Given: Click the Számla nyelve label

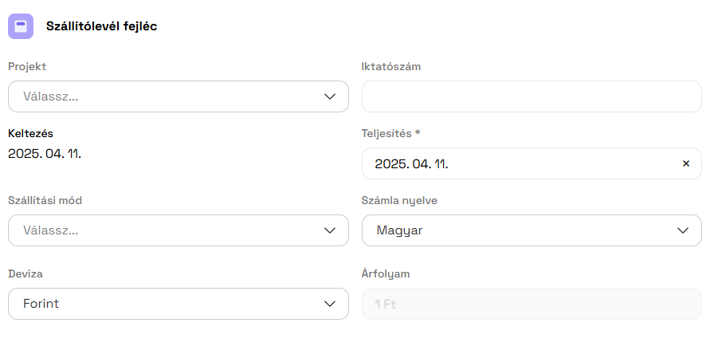Looking at the screenshot, I should point(399,200).
